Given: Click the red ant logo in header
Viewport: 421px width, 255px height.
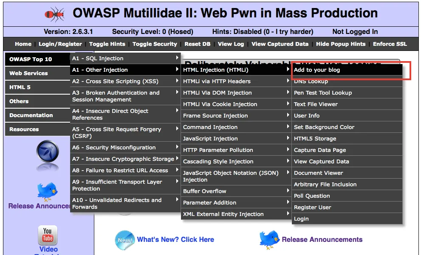Looking at the screenshot, I should [x=54, y=14].
